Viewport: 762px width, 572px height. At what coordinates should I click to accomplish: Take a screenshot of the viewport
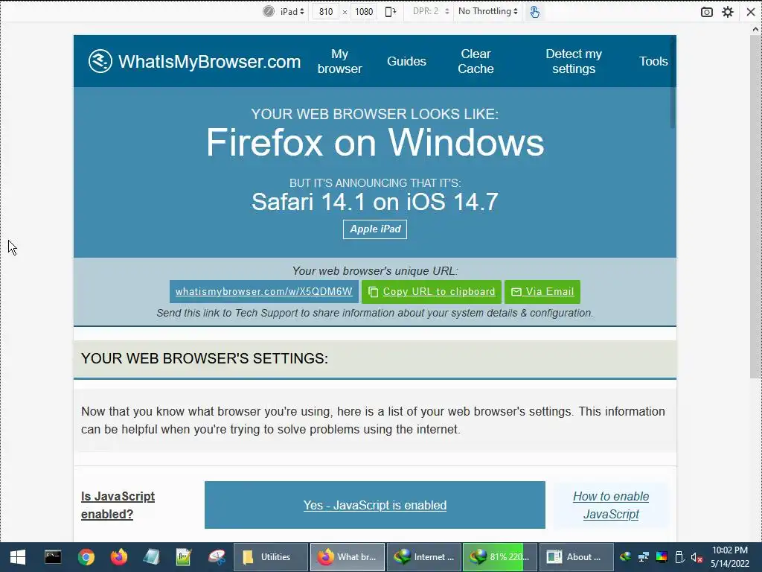[x=707, y=12]
